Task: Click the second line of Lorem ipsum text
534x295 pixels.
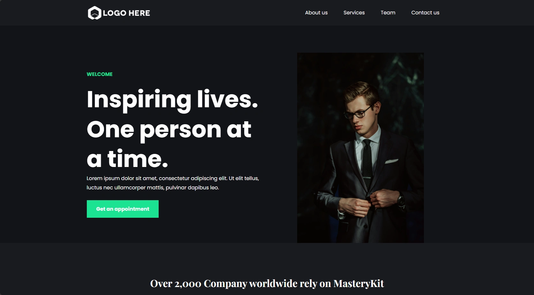Action: tap(153, 188)
